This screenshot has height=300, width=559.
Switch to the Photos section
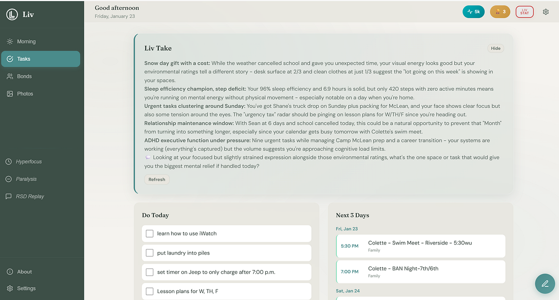[40, 94]
